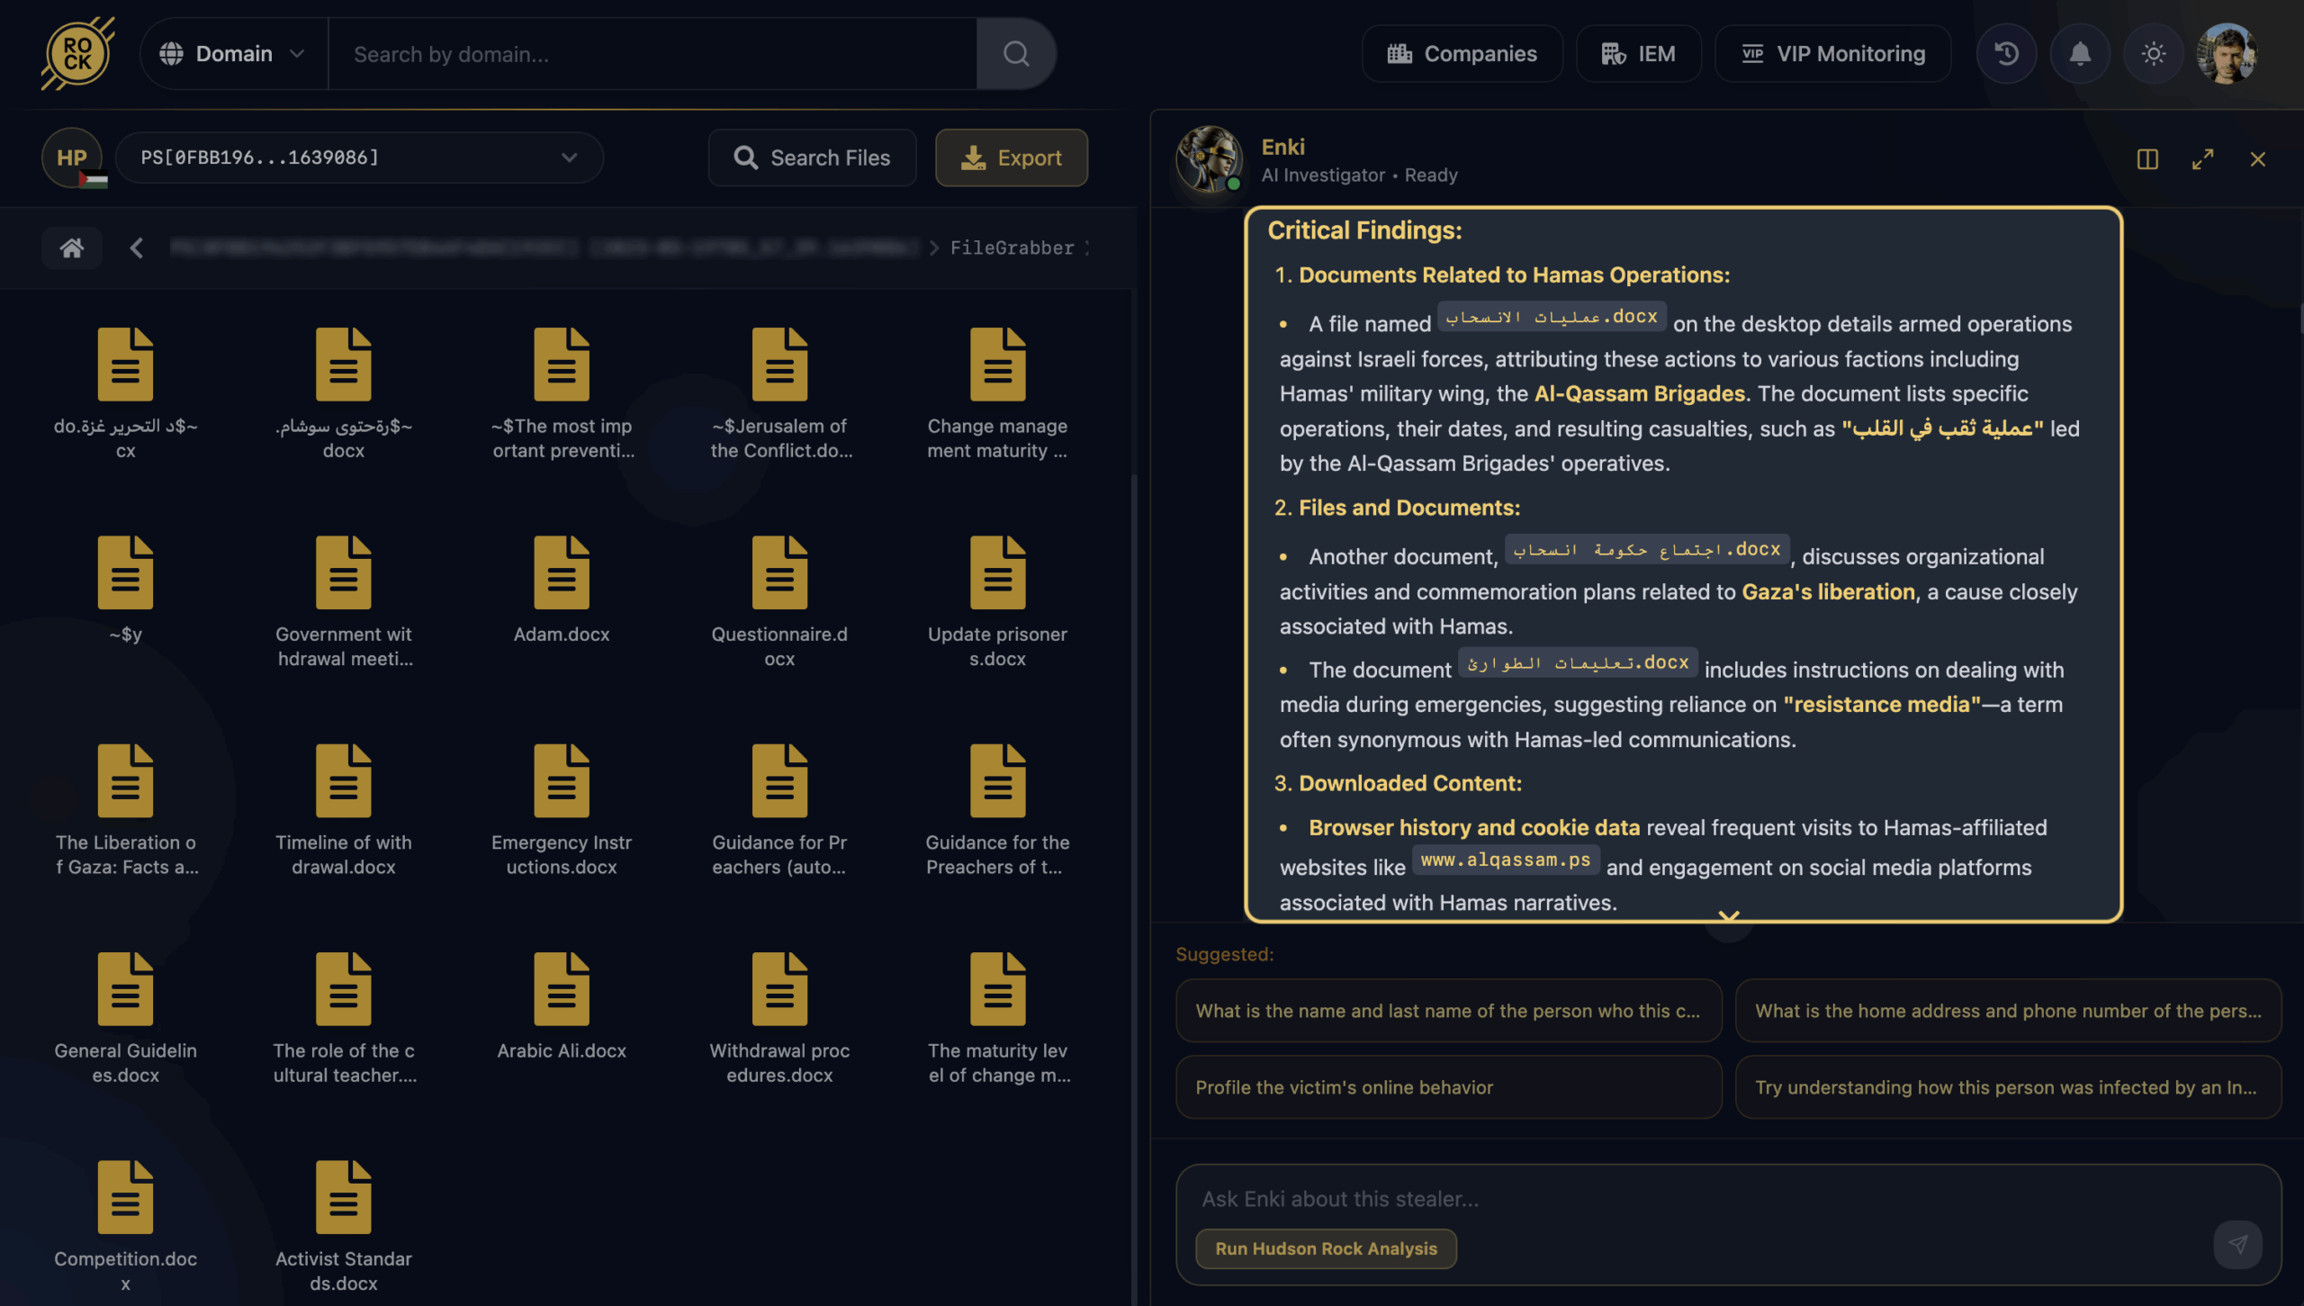Image resolution: width=2304 pixels, height=1306 pixels.
Task: Expand the PS[0FBB196...1639086] machine selector
Action: point(359,158)
